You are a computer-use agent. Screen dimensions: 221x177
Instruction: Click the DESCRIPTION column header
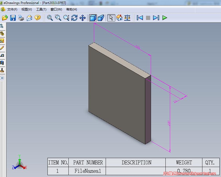[136, 163]
